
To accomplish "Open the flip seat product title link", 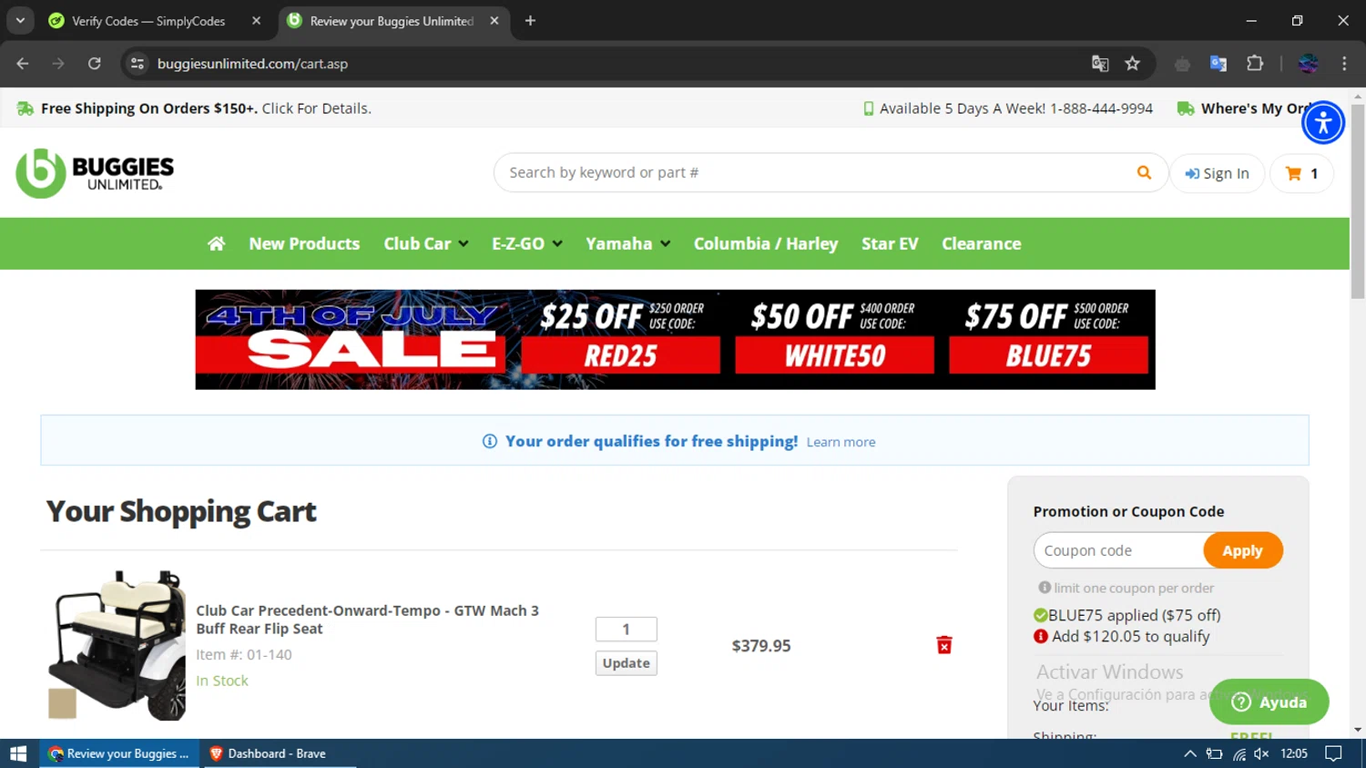I will click(367, 620).
